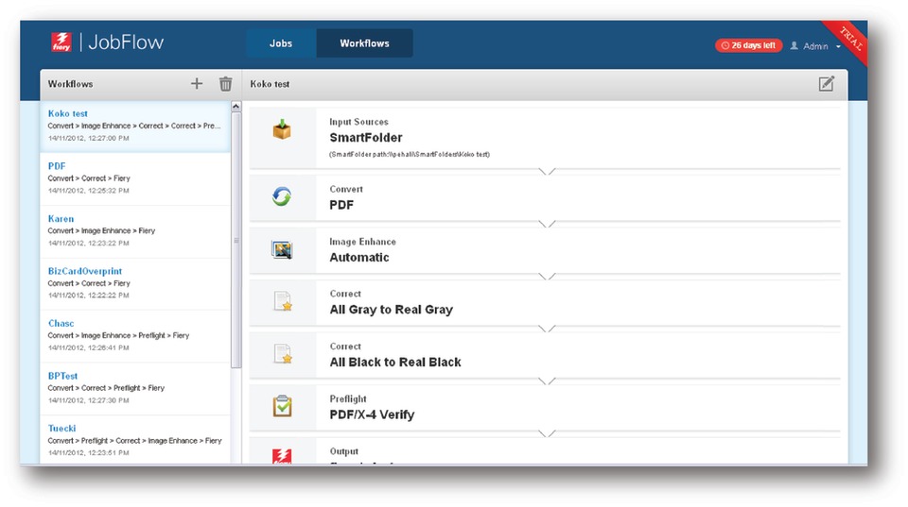Select the BPTest workflow
Viewport: 908px width, 507px height.
pos(135,388)
